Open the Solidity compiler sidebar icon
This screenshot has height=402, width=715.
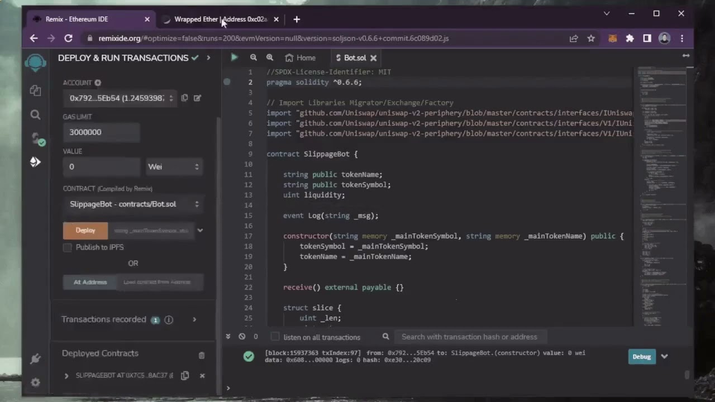click(37, 138)
